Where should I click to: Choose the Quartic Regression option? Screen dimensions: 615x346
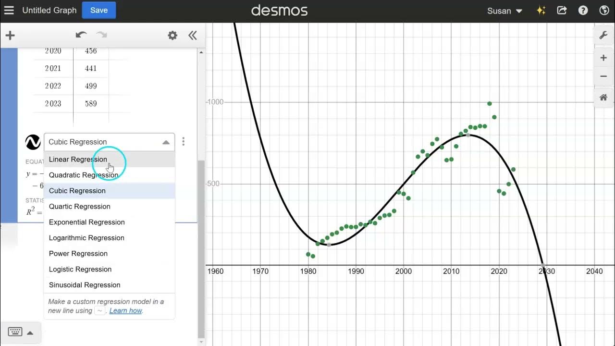80,206
